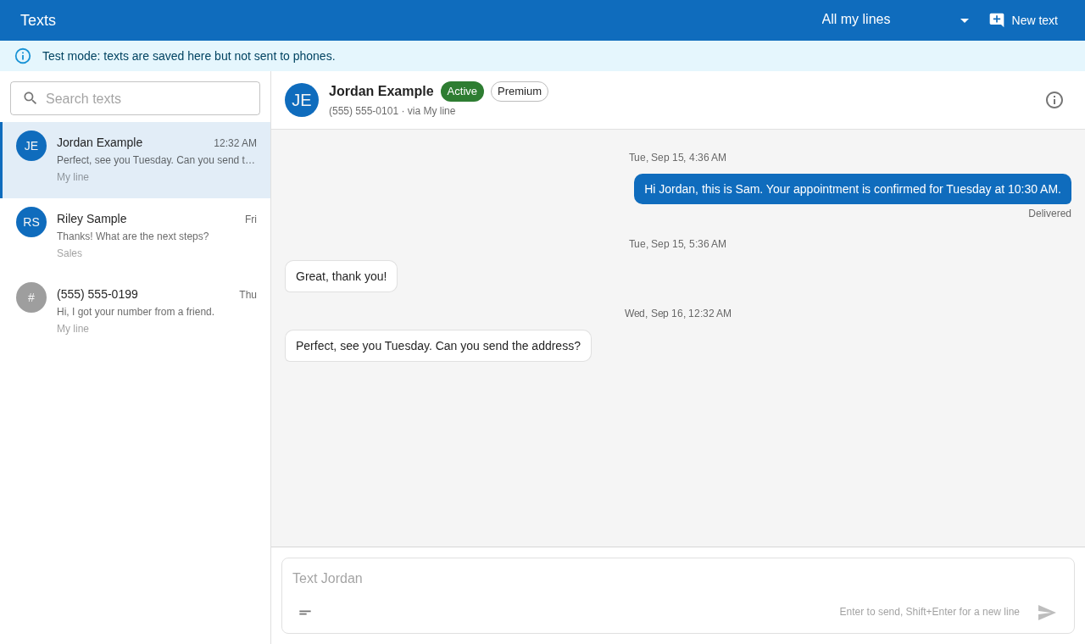The image size is (1085, 644).
Task: Expand the All my lines dropdown
Action: (x=894, y=19)
